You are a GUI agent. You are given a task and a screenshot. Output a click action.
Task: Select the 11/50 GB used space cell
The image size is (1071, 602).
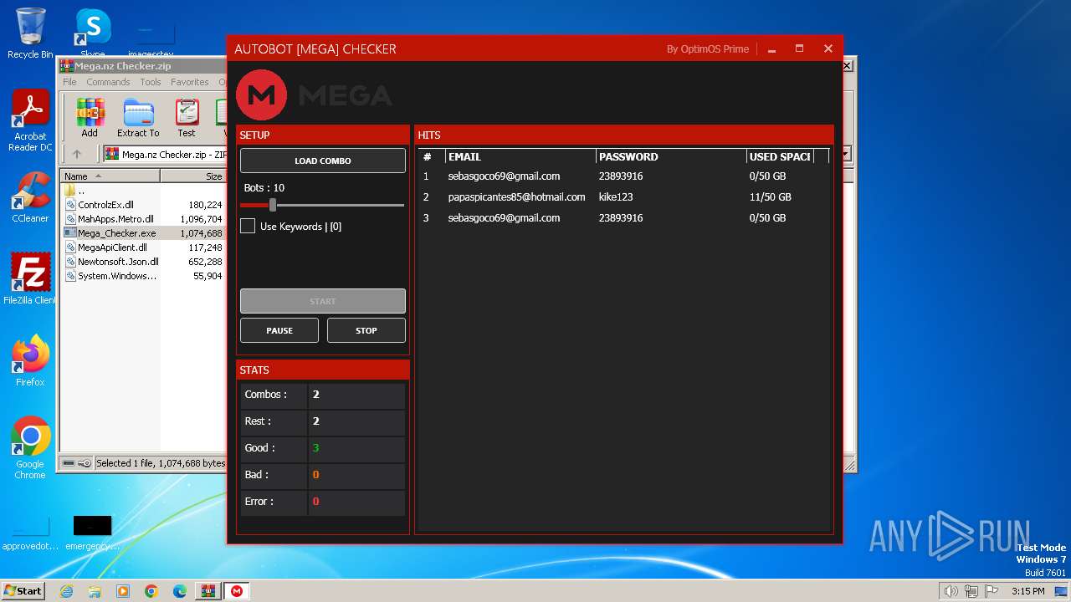(x=771, y=197)
